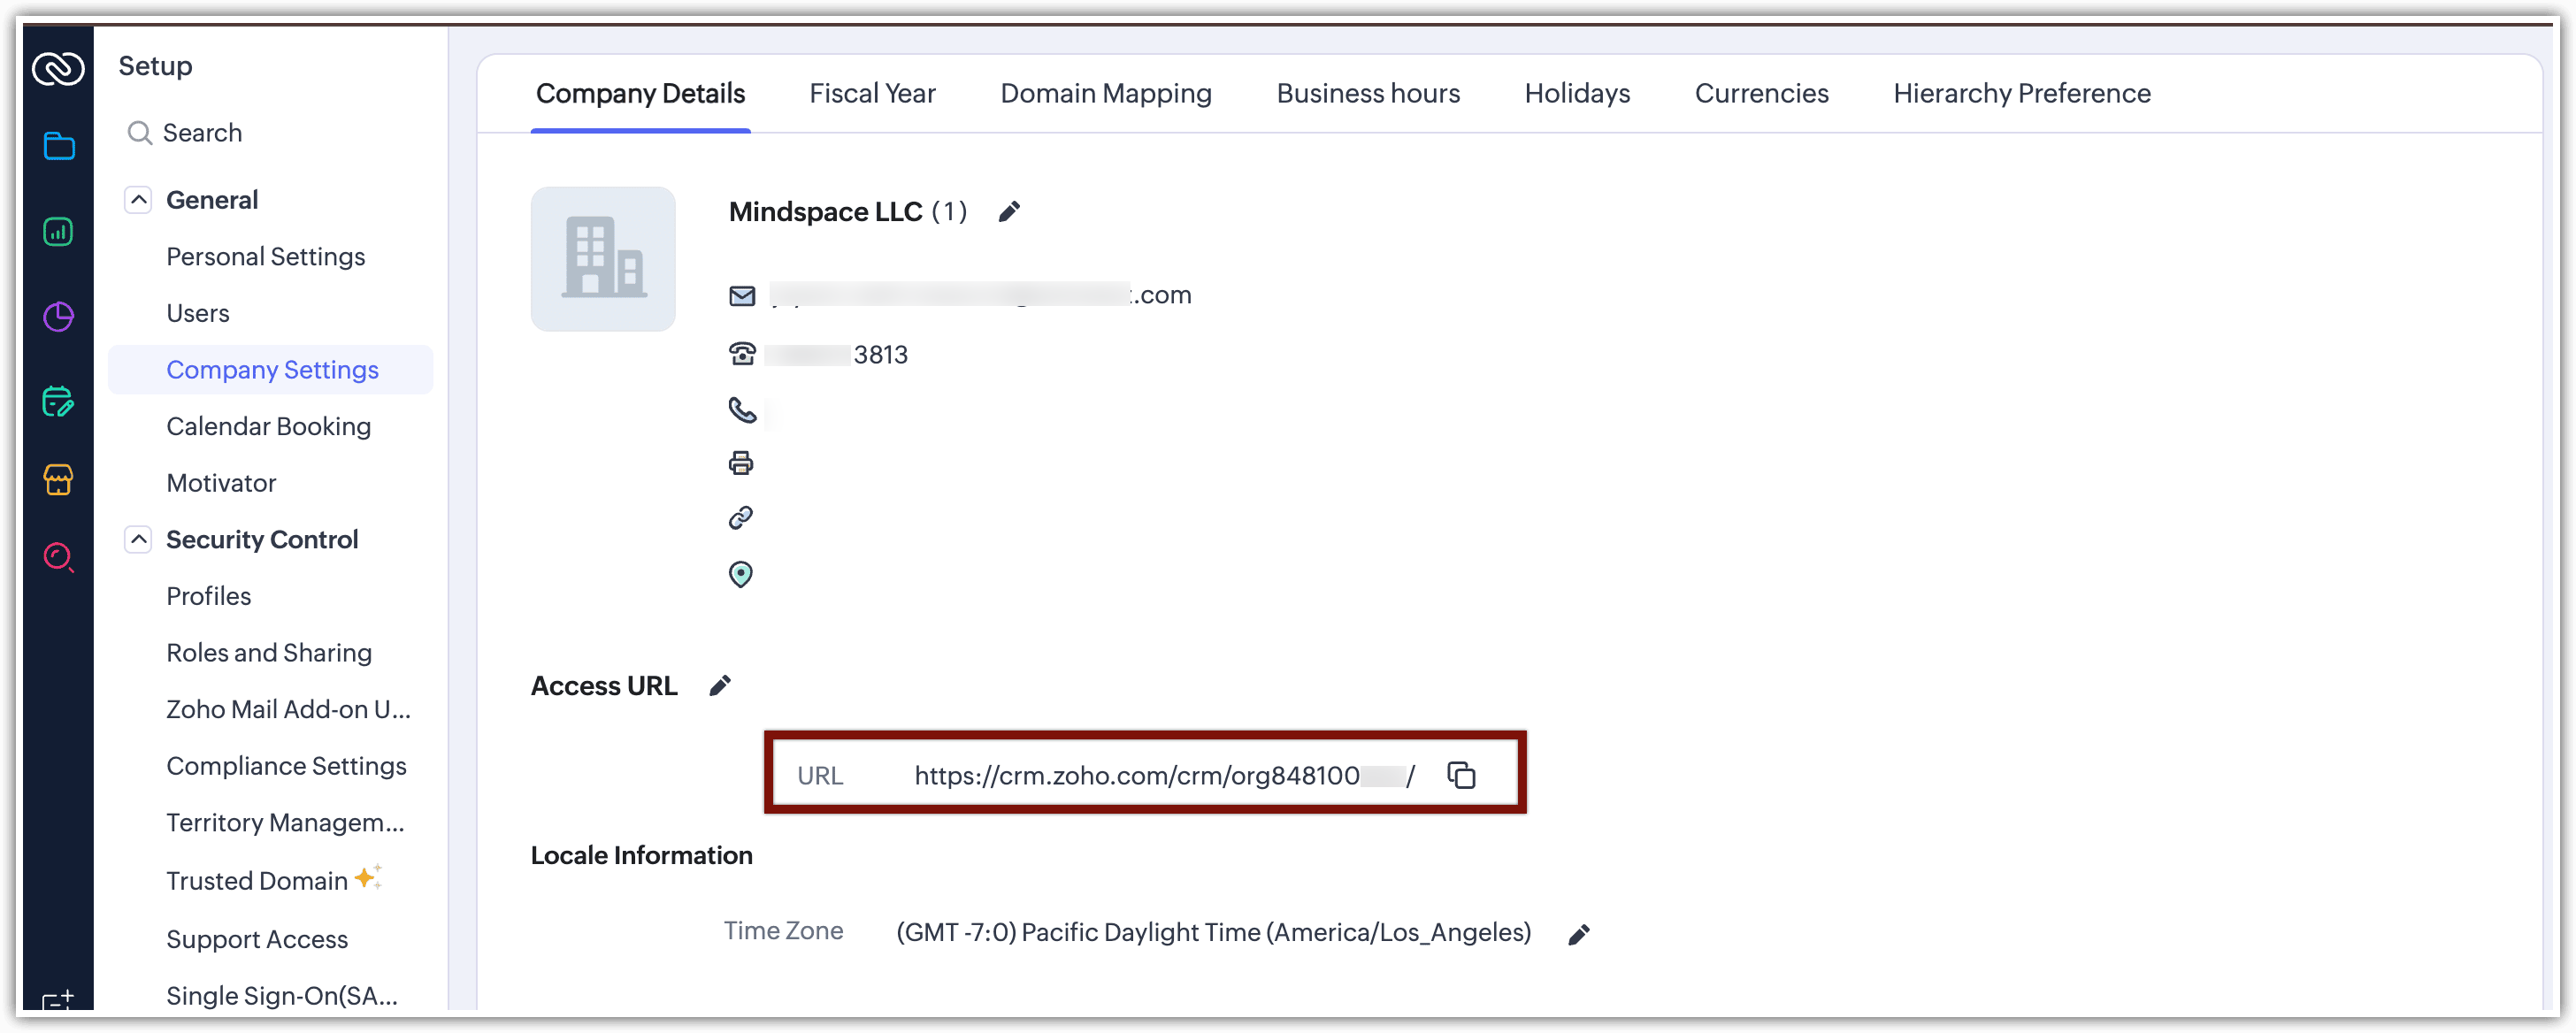Switch to the Fiscal Year tab
Viewport: 2576px width, 1033px height.
coord(871,93)
